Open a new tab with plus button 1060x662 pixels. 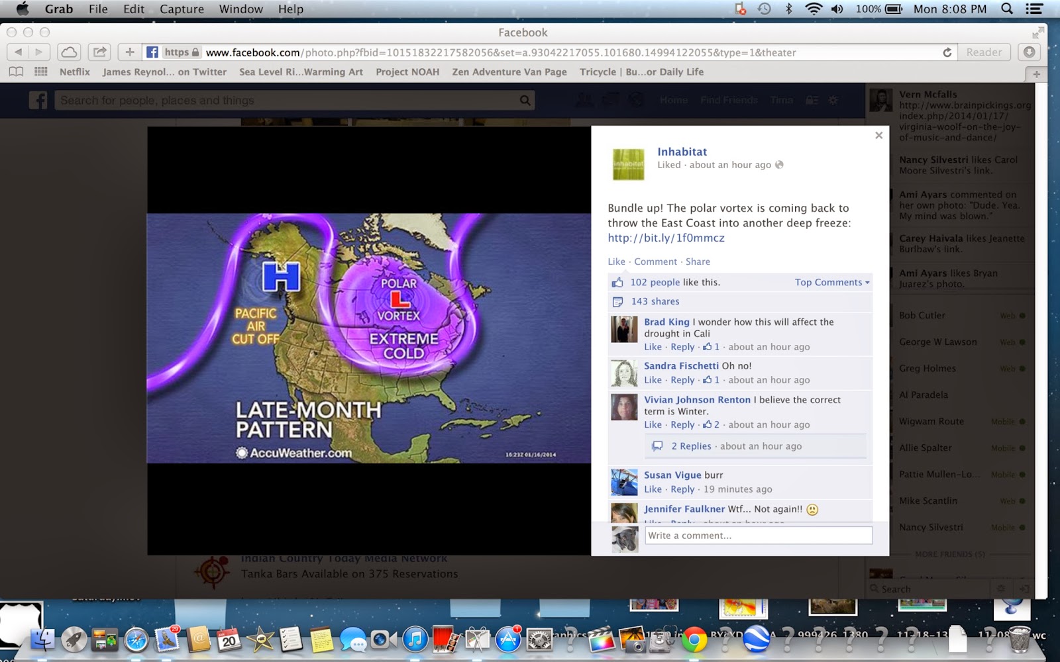click(x=1036, y=74)
